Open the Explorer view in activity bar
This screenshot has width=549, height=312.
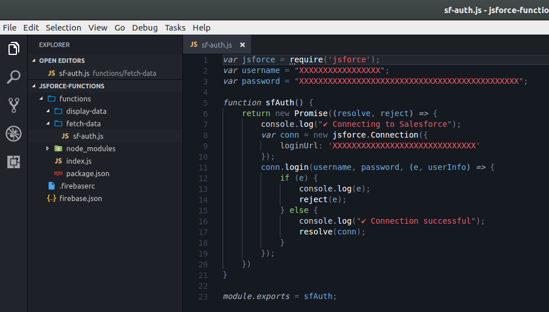pyautogui.click(x=14, y=48)
